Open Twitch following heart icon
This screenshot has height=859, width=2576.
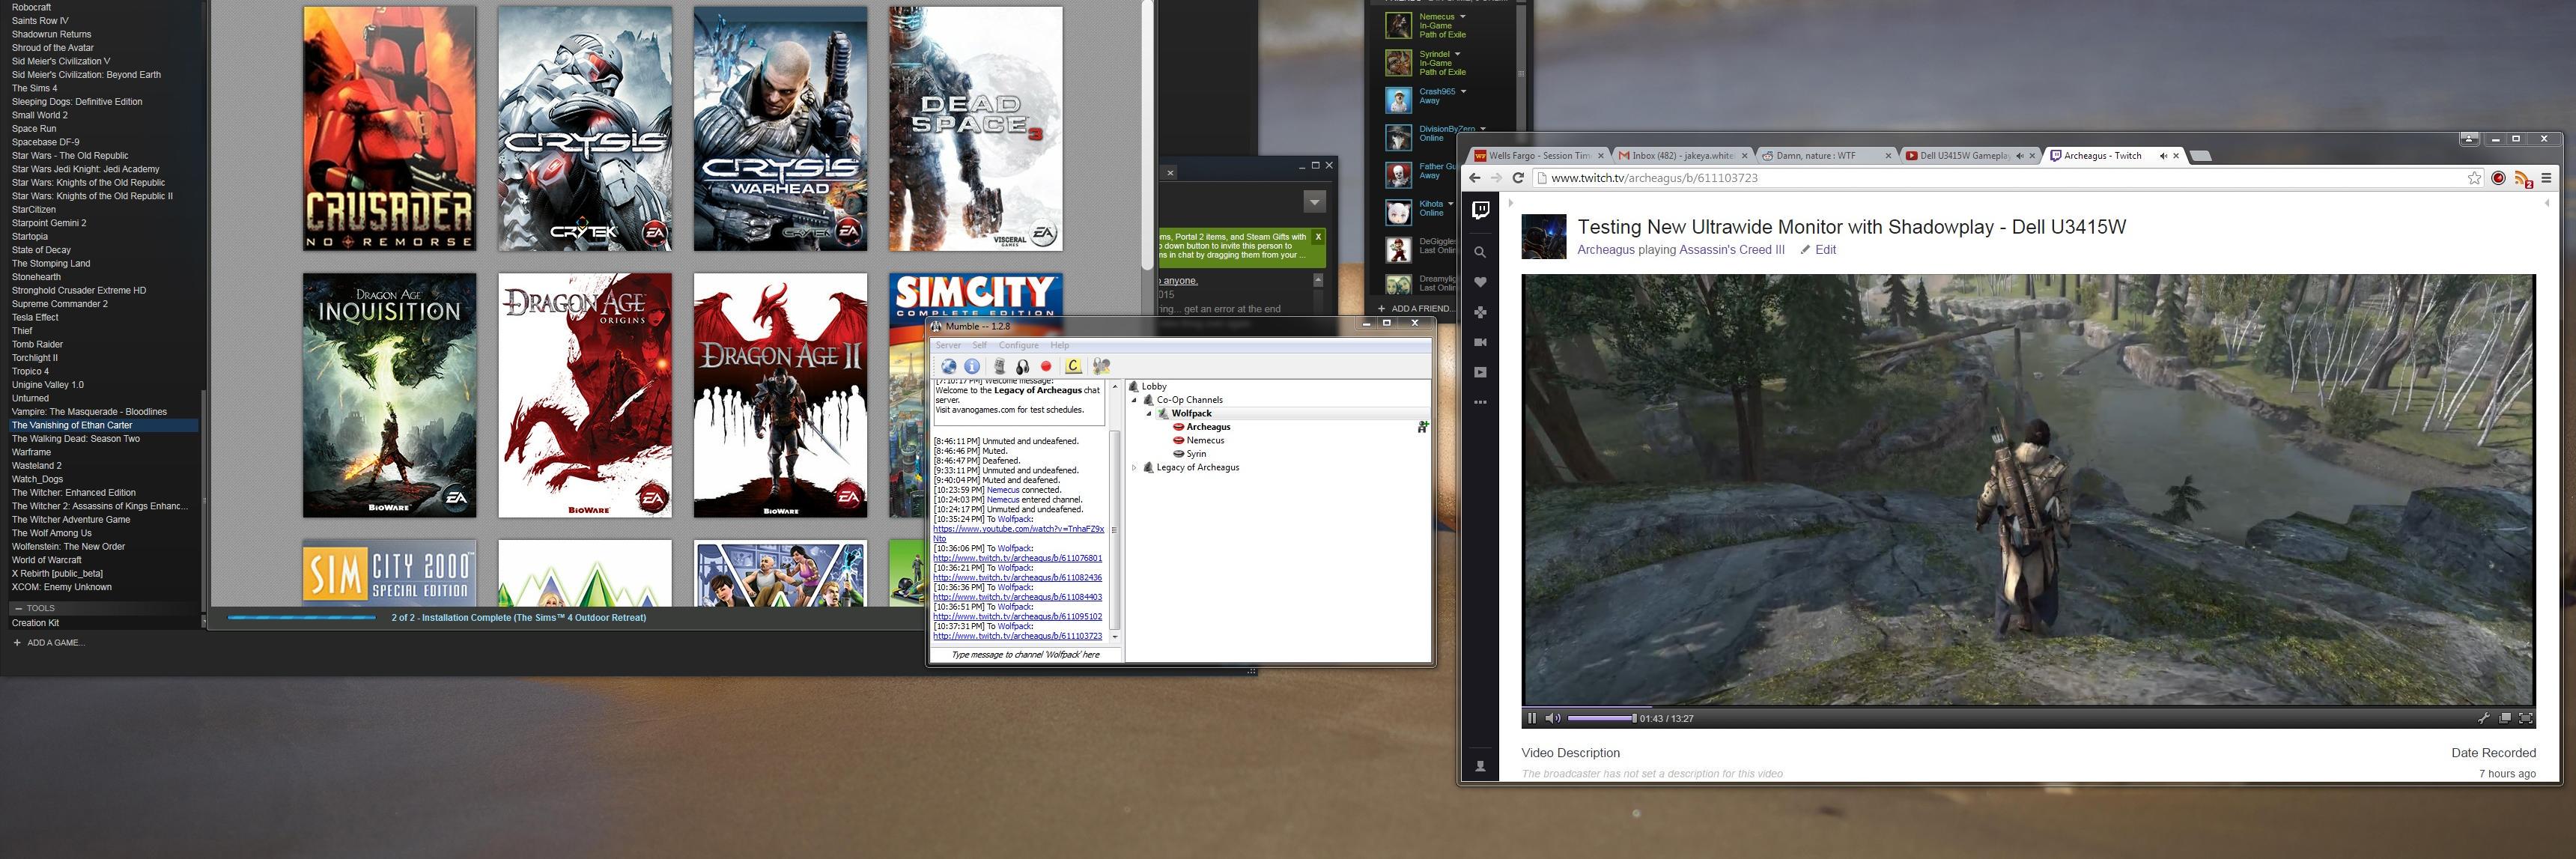point(1480,283)
